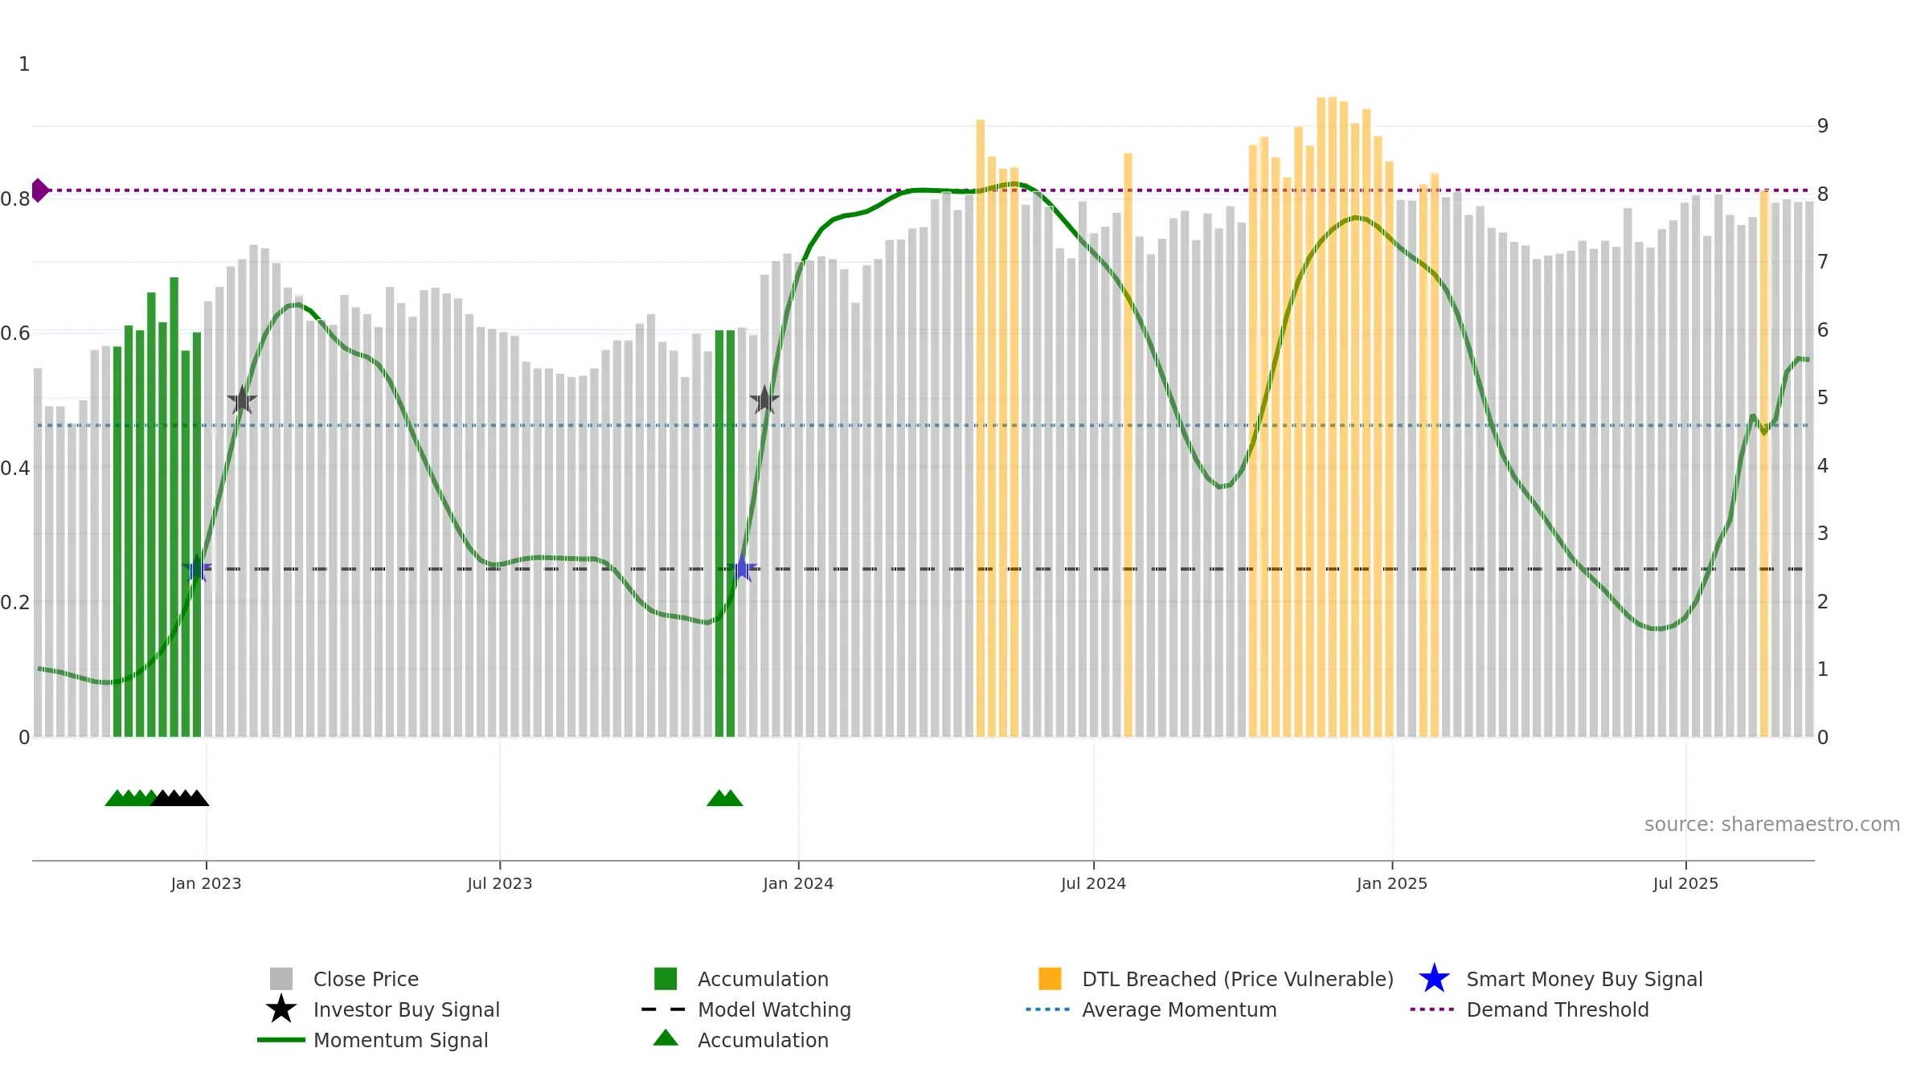Click the purple diamond Demand Threshold marker
The width and height of the screenshot is (1929, 1085).
click(39, 190)
